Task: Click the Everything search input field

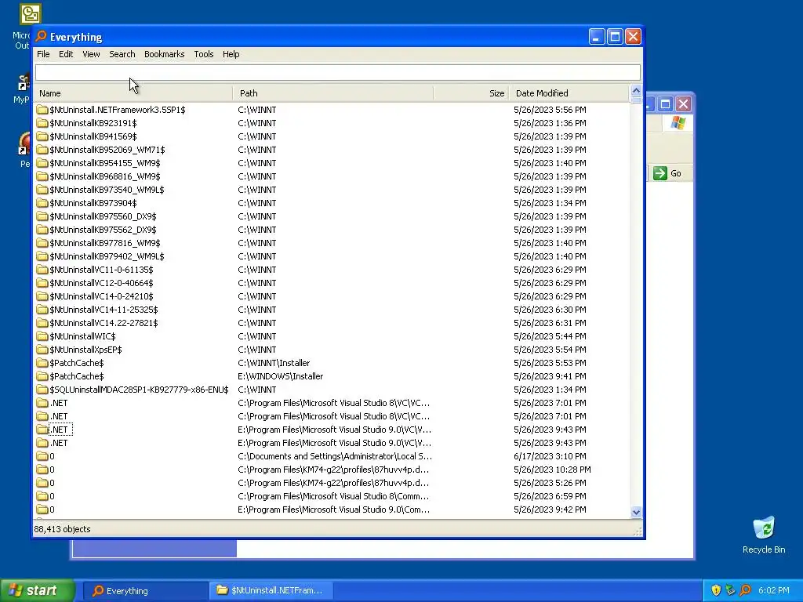Action: [337, 73]
